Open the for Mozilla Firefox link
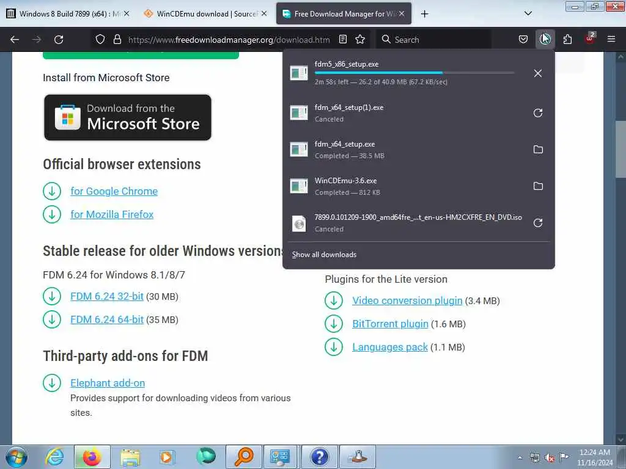This screenshot has height=469, width=626. click(x=112, y=214)
